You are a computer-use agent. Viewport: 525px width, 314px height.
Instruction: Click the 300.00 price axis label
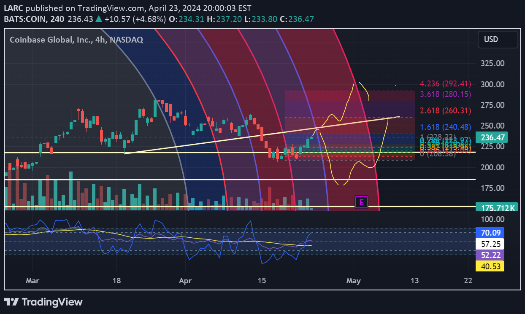(x=493, y=84)
